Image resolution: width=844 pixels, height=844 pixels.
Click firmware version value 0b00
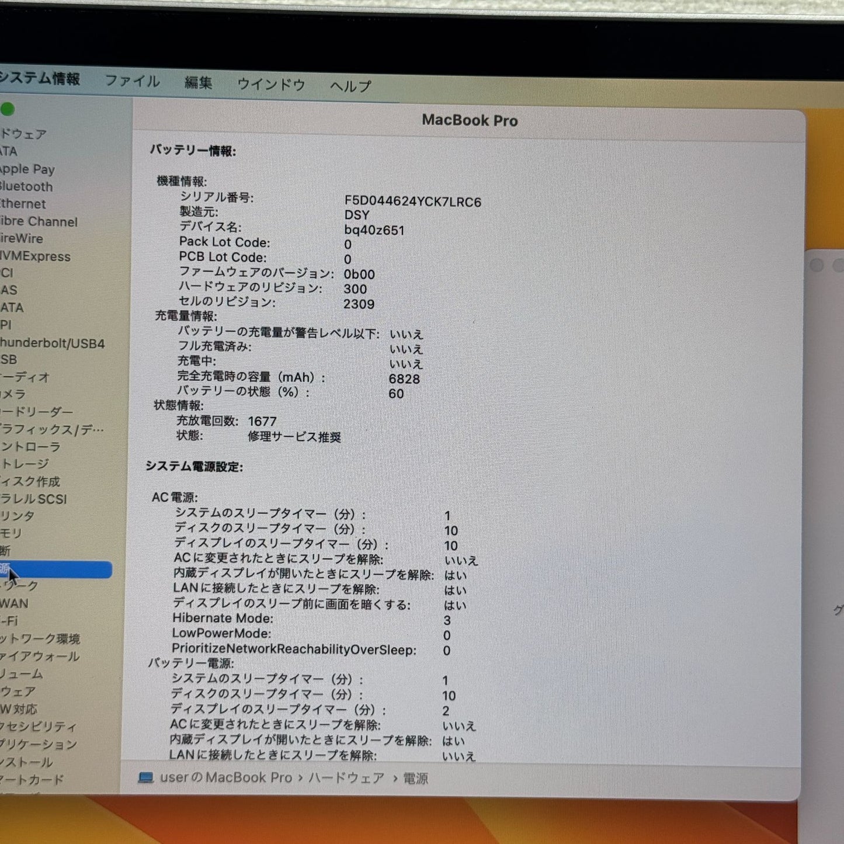tap(359, 275)
